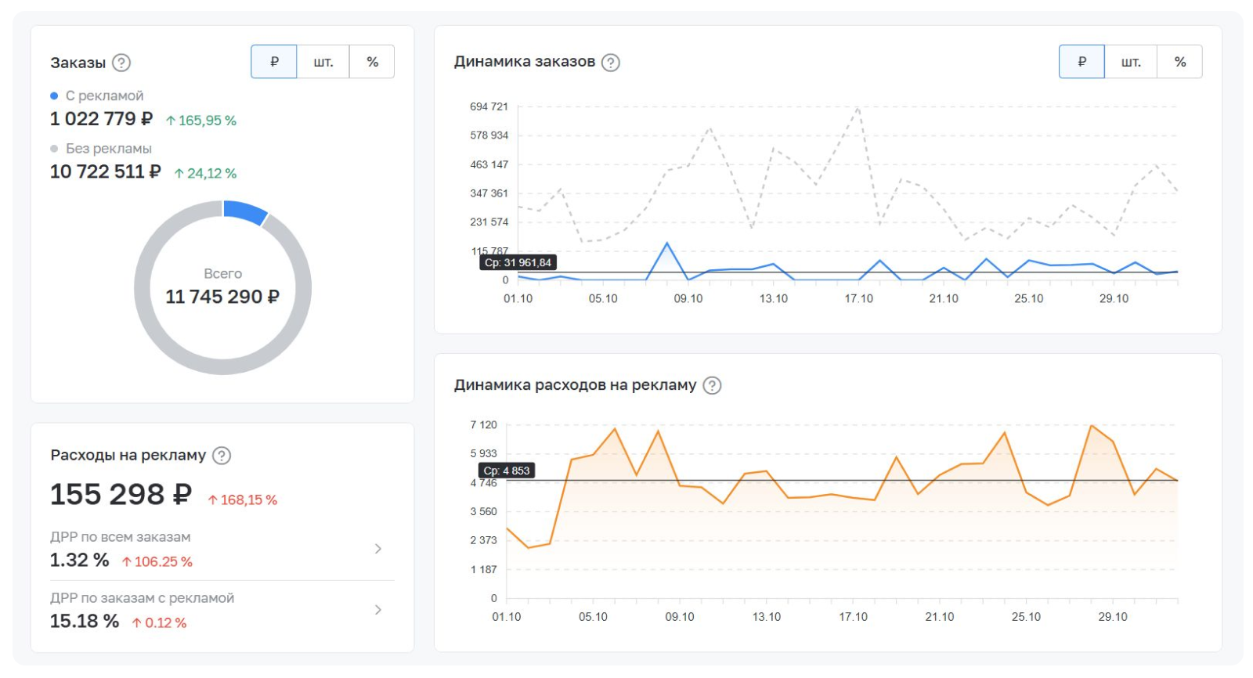Open help tooltip for Динамика заказов
This screenshot has width=1253, height=678.
611,63
